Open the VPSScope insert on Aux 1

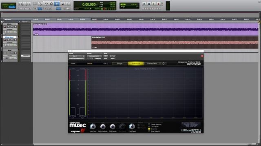click(26, 56)
